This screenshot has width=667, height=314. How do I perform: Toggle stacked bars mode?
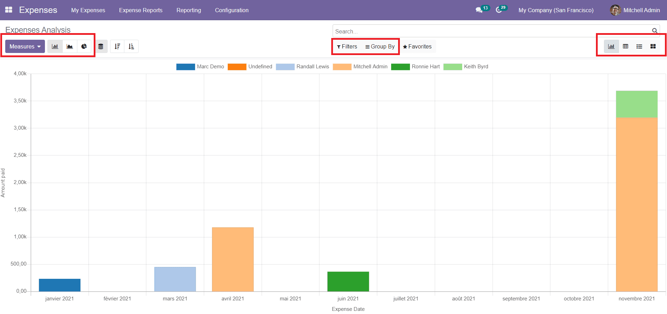[101, 46]
